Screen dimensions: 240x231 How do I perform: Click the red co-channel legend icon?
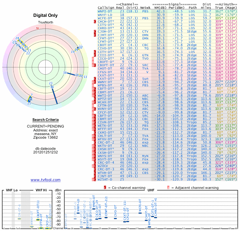point(105,188)
